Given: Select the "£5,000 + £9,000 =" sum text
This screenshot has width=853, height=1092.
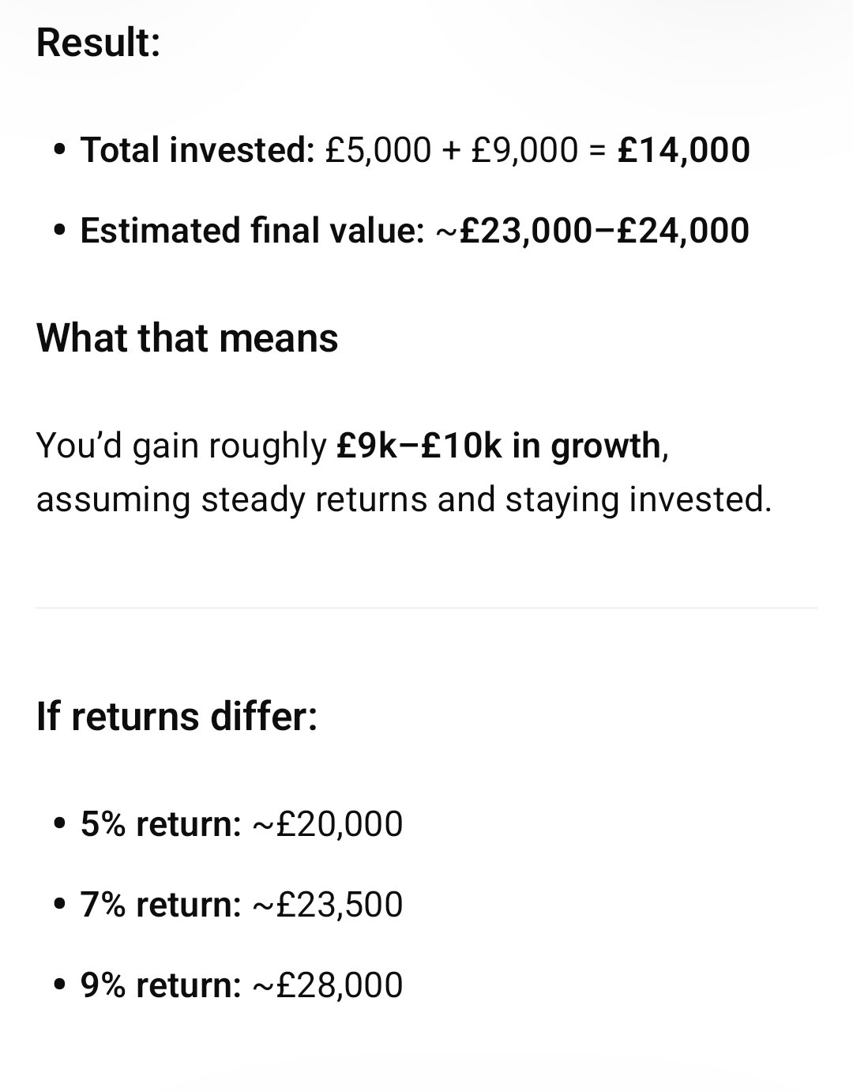Looking at the screenshot, I should point(466,149).
